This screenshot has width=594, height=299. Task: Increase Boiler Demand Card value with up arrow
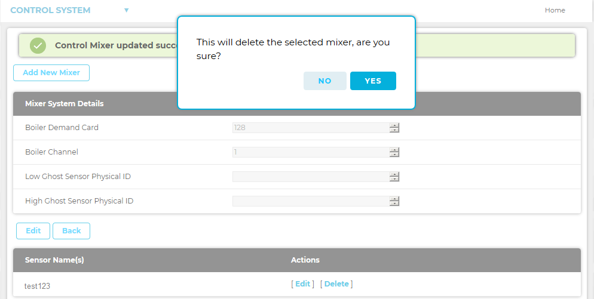tap(394, 125)
